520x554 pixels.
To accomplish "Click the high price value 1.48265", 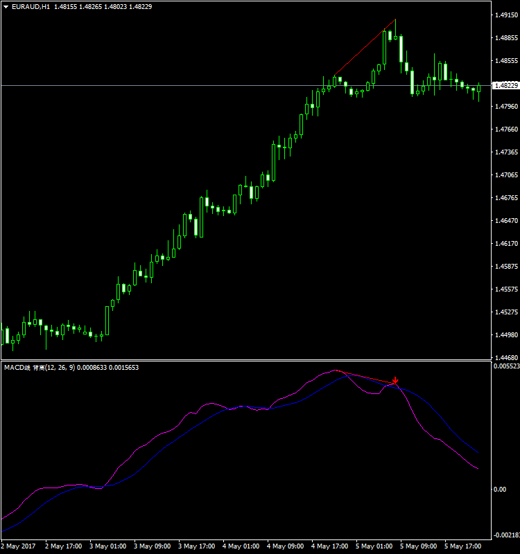I will click(90, 7).
